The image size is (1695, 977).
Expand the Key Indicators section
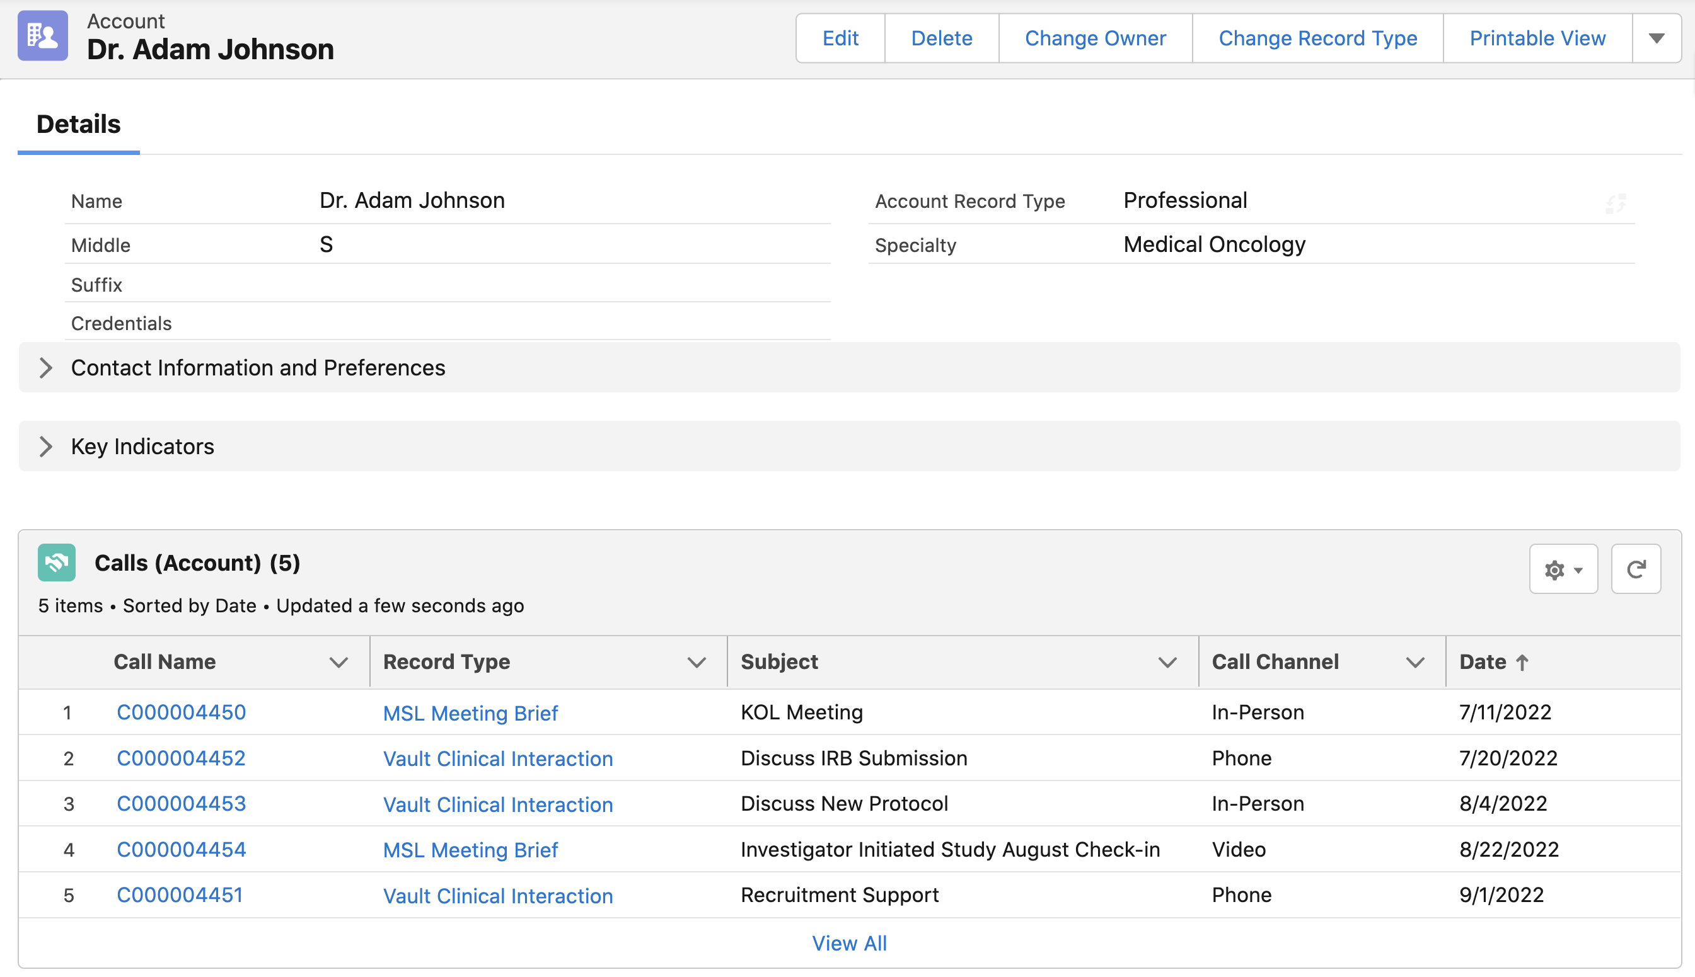[x=45, y=446]
